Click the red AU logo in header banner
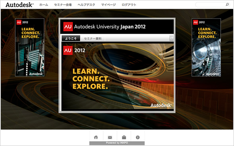The image size is (234, 146). (68, 27)
